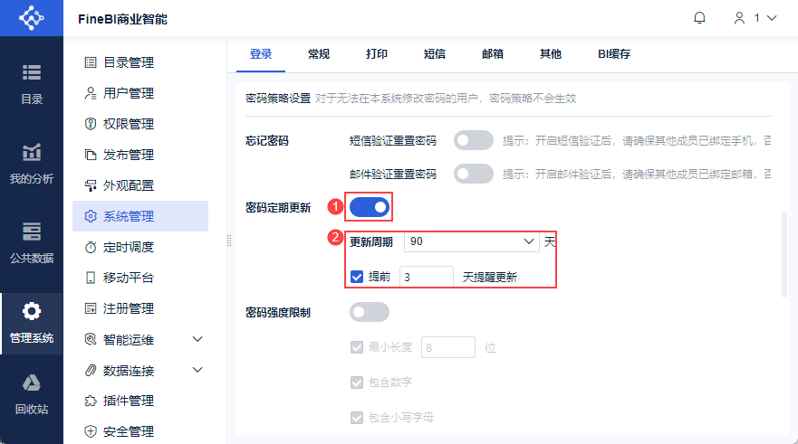Click the FineBI logo icon
The height and width of the screenshot is (444, 798).
point(32,18)
